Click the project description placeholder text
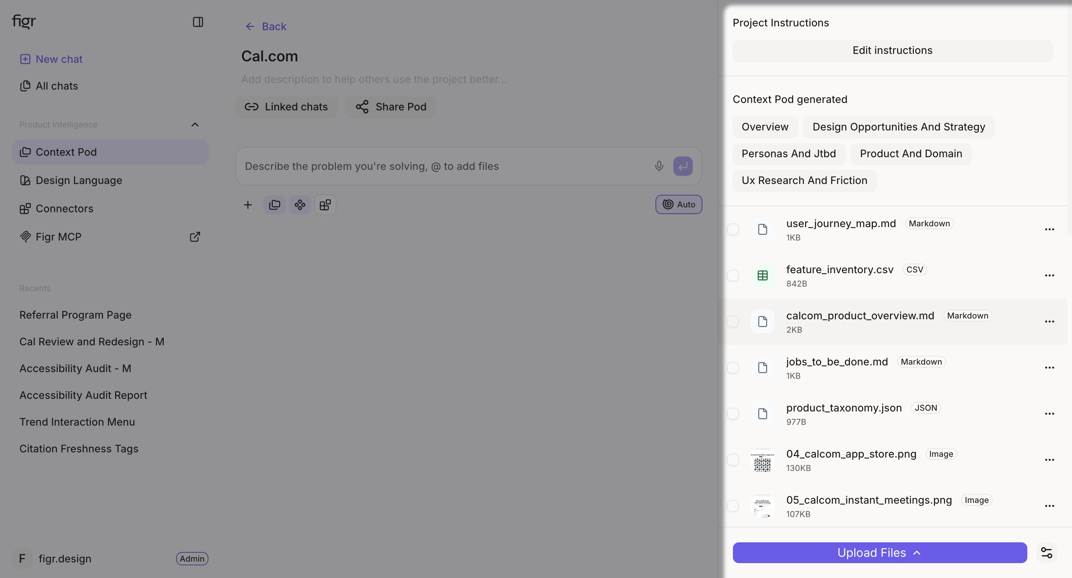 click(x=374, y=80)
